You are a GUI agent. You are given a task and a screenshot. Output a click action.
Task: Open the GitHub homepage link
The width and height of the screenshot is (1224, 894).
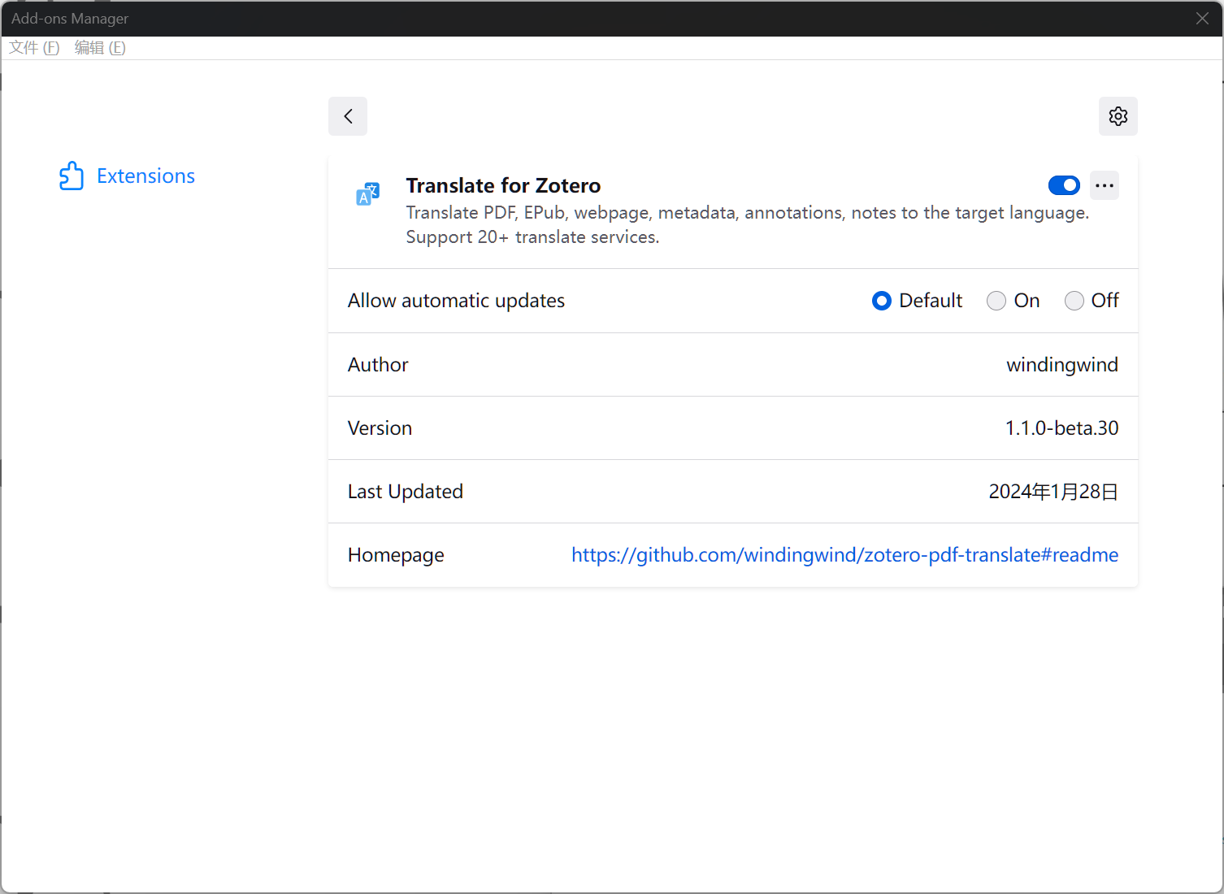tap(844, 555)
